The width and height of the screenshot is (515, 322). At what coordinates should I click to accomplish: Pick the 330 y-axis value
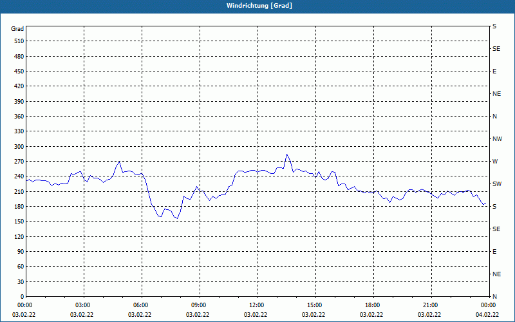(19, 131)
